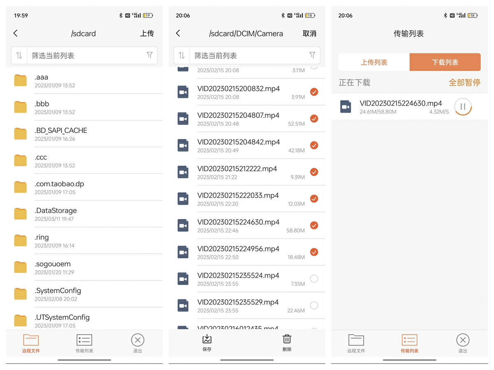Click filter funnel icon on Camera folder screen
This screenshot has height=370, width=494.
point(312,55)
